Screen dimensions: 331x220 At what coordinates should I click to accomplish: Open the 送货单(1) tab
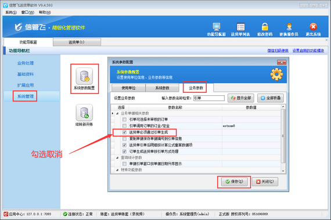click(77, 42)
